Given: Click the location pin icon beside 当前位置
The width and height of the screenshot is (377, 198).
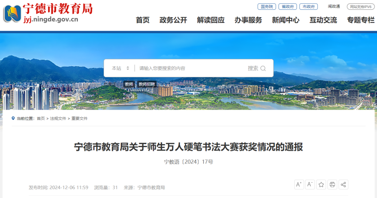Looking at the screenshot, I should pyautogui.click(x=13, y=118).
